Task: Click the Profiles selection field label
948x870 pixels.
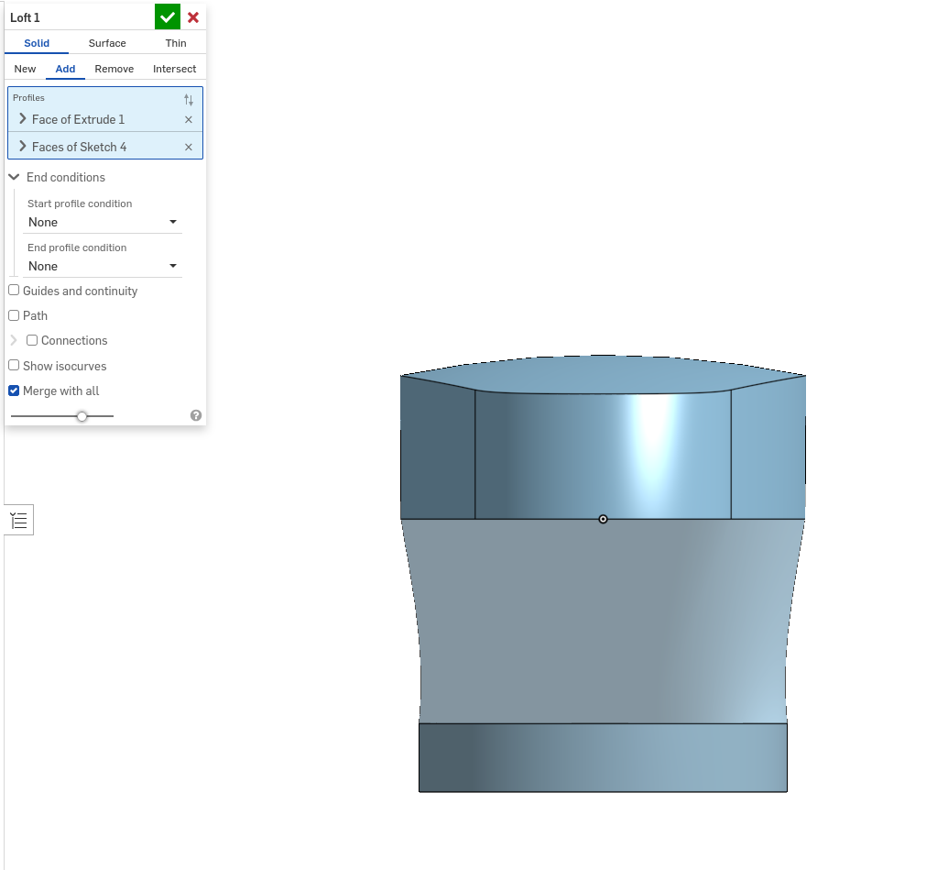Action: tap(28, 97)
